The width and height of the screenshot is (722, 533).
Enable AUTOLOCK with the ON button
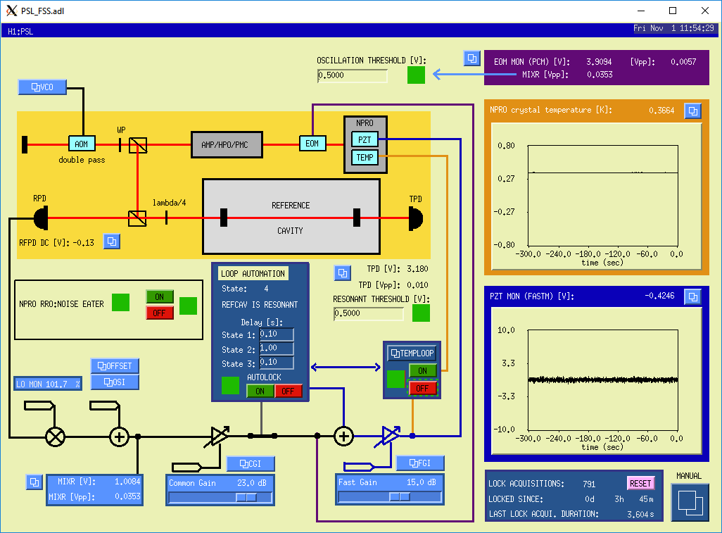[x=260, y=391]
